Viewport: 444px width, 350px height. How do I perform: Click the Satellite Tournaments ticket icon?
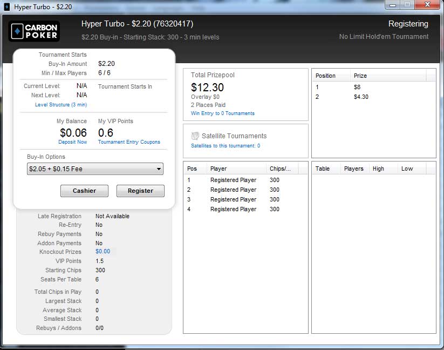195,136
